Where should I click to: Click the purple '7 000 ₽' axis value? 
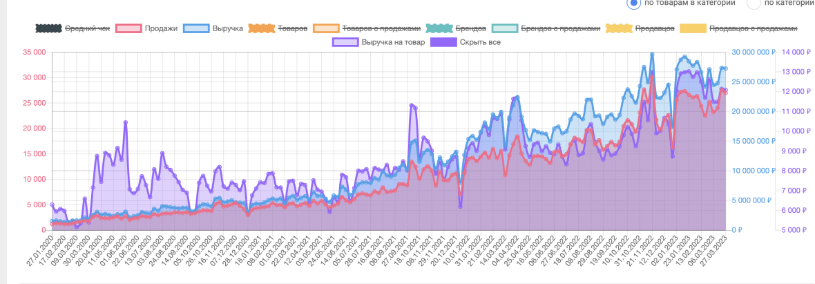click(795, 191)
